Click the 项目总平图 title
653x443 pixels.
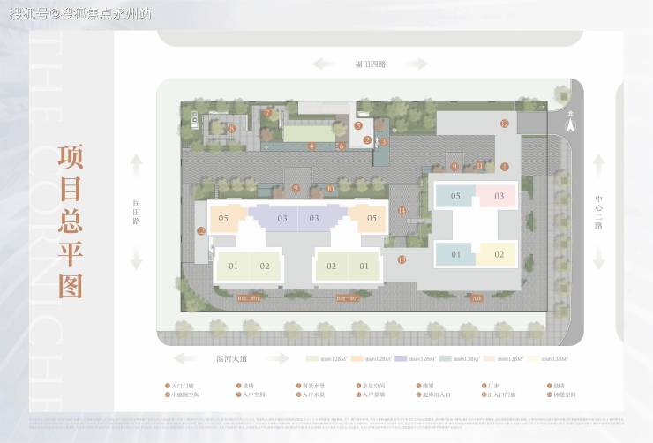click(71, 221)
